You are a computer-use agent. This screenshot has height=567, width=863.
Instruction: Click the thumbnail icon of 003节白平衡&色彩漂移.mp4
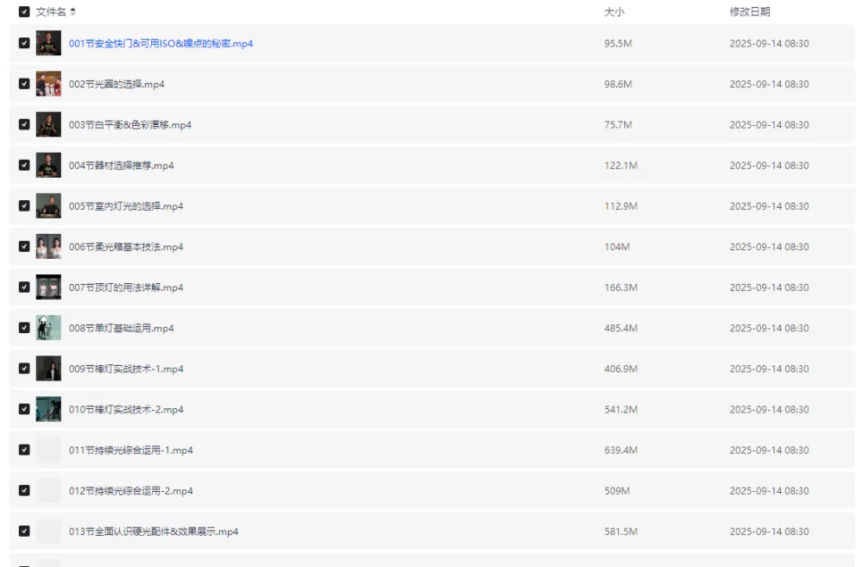pyautogui.click(x=48, y=124)
